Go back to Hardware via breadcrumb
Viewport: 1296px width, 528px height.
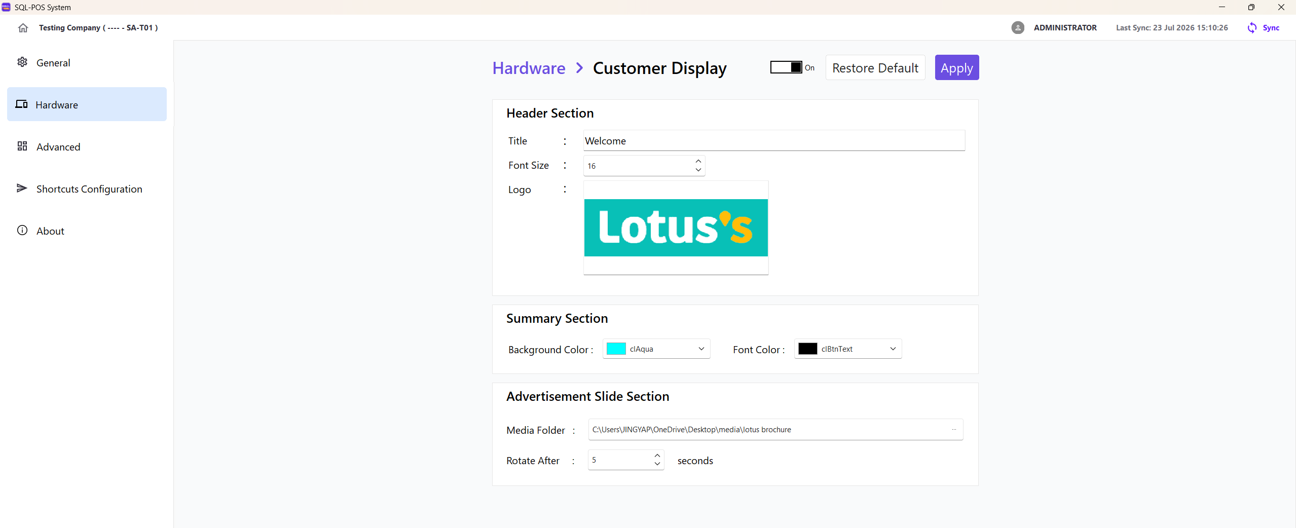529,68
